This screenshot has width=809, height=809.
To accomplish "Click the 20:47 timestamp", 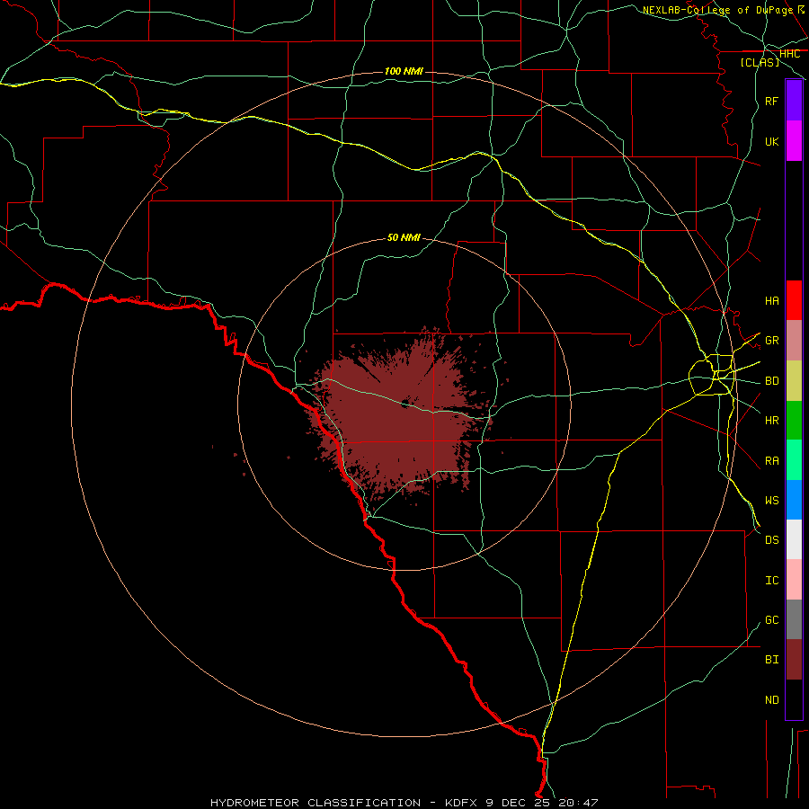I will tap(577, 803).
